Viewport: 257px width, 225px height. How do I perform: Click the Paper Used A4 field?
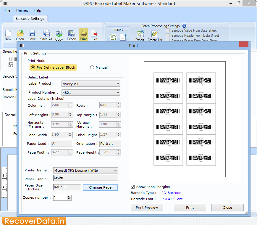point(62,144)
